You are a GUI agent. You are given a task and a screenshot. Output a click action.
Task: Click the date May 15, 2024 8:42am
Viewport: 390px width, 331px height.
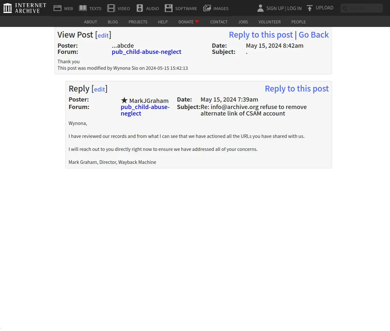[275, 45]
